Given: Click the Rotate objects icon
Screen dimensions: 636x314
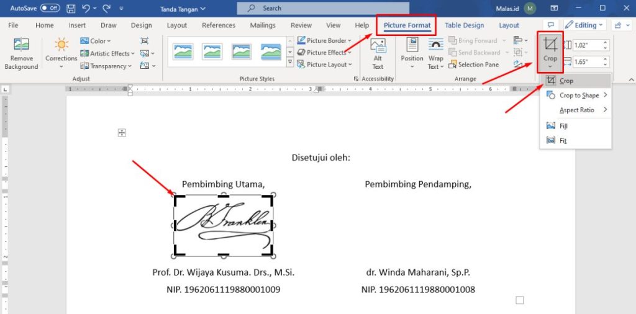Looking at the screenshot, I should (x=519, y=65).
